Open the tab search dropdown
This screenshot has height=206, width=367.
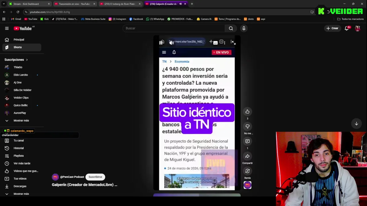coord(4,4)
